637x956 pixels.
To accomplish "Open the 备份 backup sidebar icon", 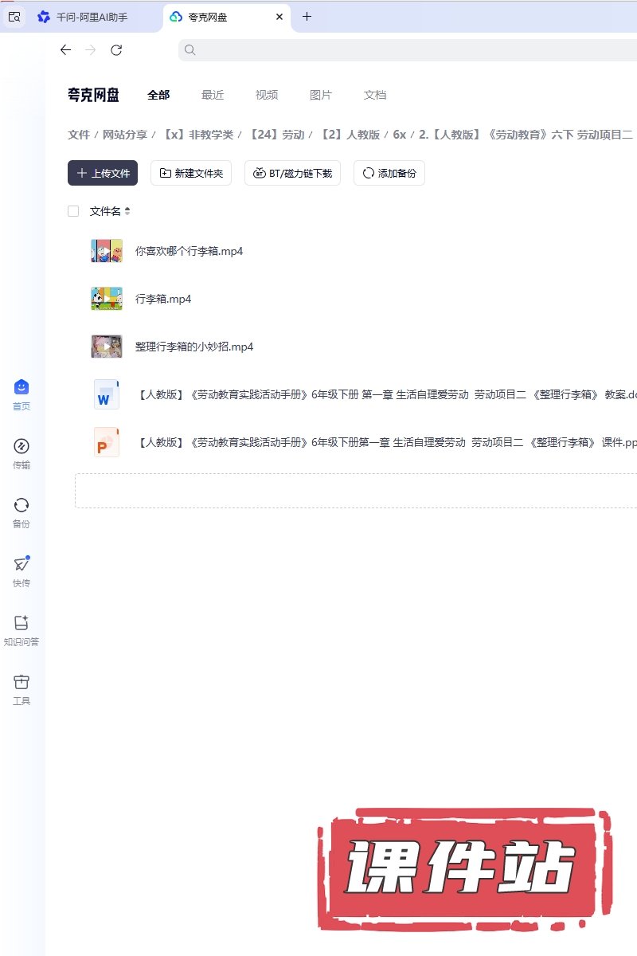I will click(x=21, y=506).
